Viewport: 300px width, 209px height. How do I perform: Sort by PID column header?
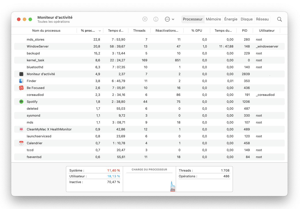[x=244, y=31]
